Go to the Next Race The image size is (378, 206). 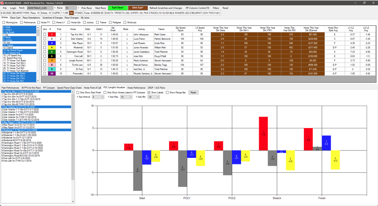100,8
